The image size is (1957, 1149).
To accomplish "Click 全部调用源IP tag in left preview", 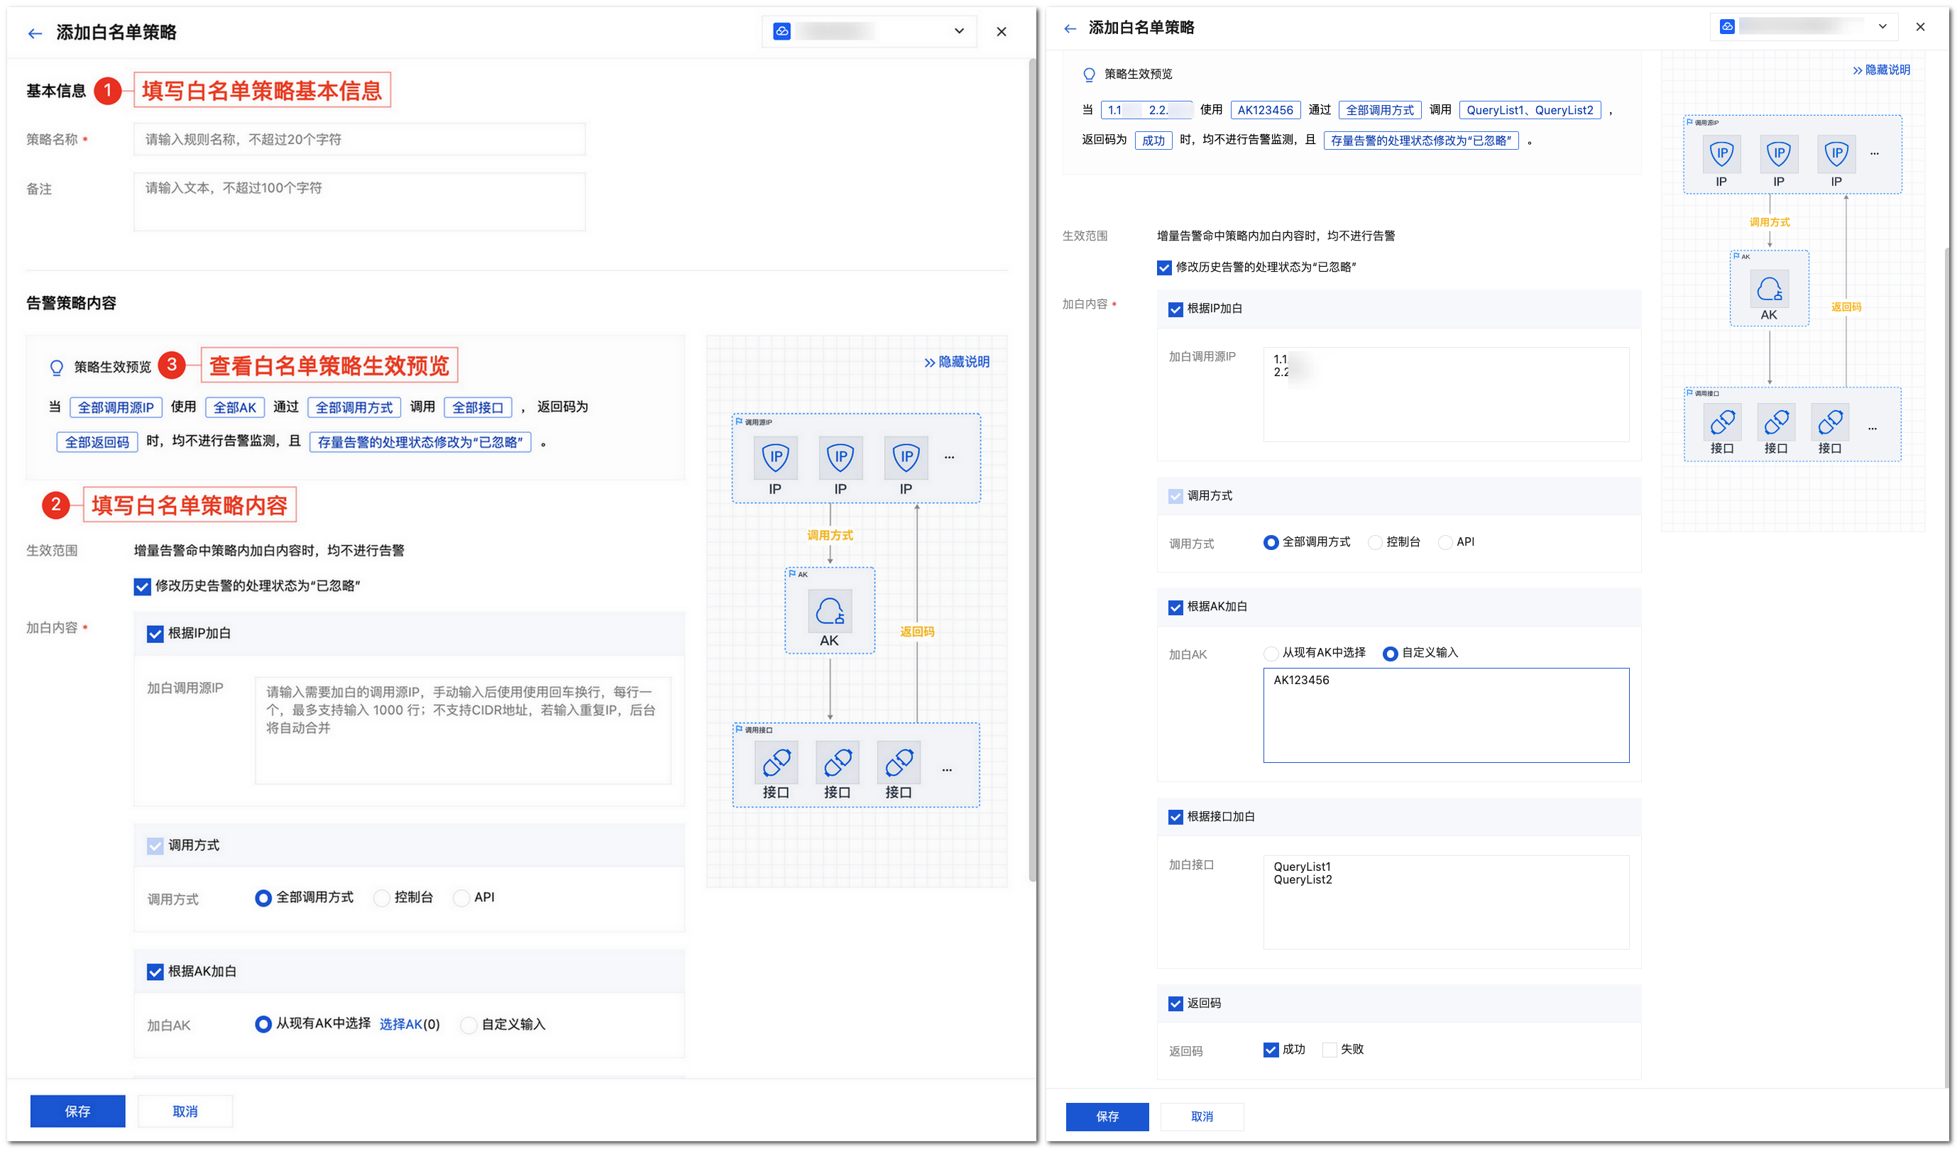I will pyautogui.click(x=116, y=407).
